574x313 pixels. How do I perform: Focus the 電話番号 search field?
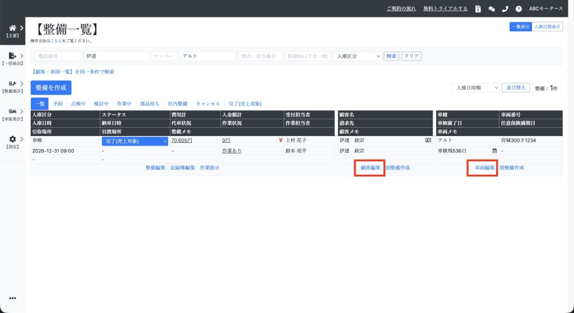[58, 56]
